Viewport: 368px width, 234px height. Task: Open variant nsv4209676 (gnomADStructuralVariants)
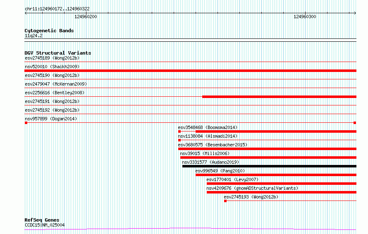click(252, 188)
